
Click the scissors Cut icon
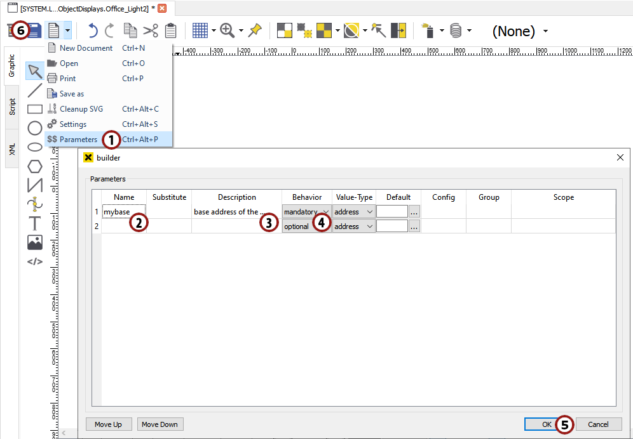151,30
